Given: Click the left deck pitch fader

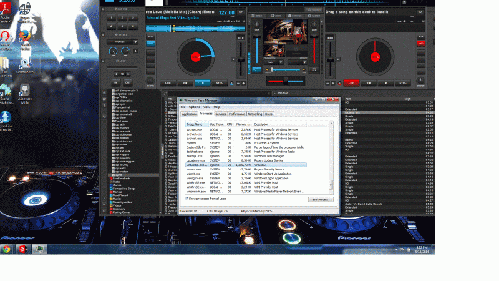Looking at the screenshot, I should point(241,59).
